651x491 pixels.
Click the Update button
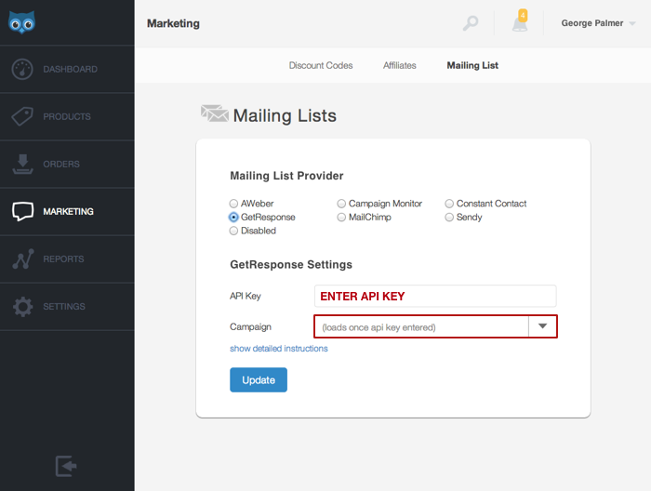point(259,379)
